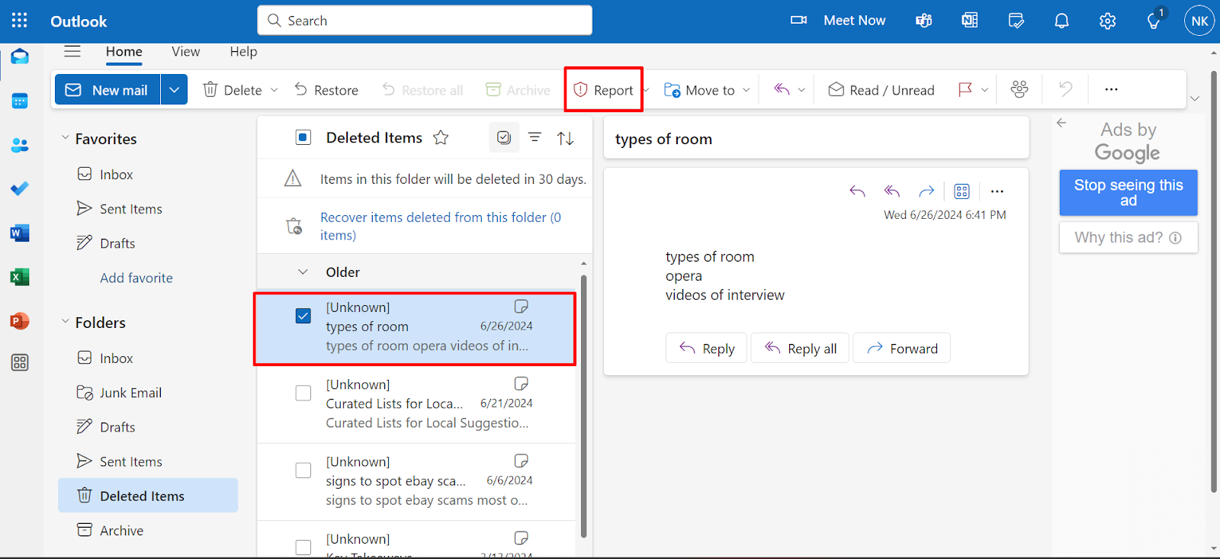The height and width of the screenshot is (559, 1220).
Task: Open more ribbon options ellipsis
Action: coord(1112,89)
